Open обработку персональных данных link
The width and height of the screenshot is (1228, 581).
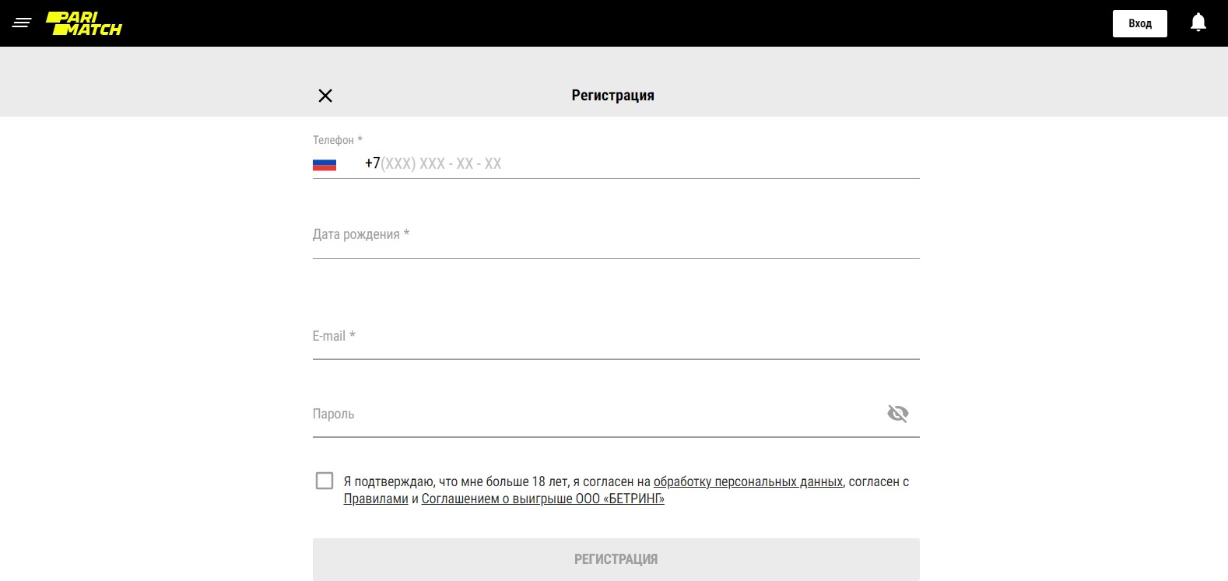pos(748,481)
